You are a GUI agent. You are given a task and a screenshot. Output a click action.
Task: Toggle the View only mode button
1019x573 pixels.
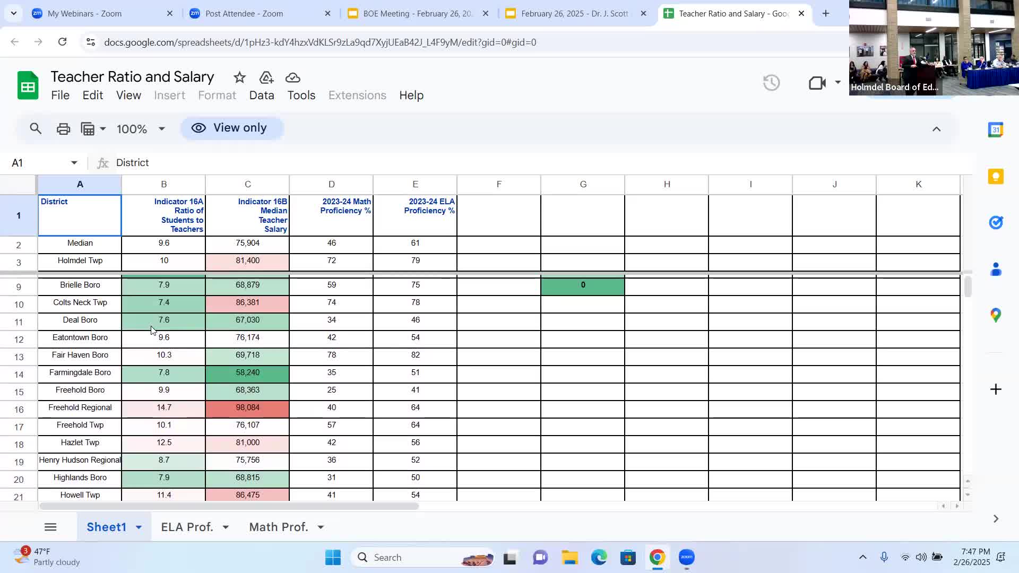point(232,128)
